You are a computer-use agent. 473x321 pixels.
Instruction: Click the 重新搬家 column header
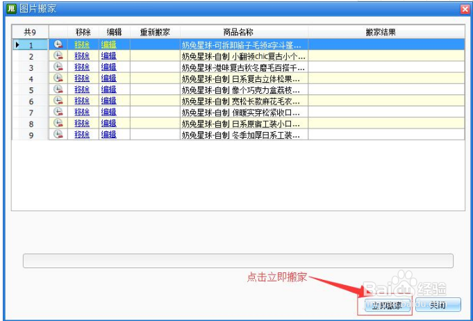(155, 32)
